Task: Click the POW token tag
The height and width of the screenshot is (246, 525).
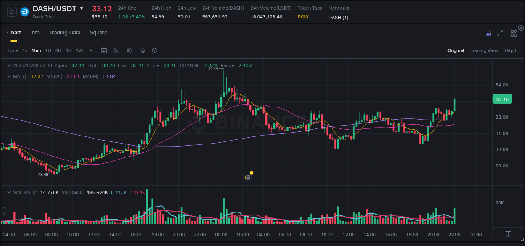Action: (303, 17)
